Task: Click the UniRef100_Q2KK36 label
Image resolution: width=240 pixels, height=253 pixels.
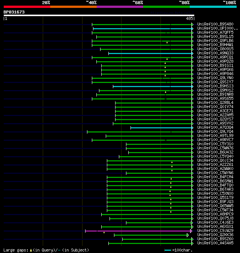Action: pyautogui.click(x=215, y=235)
